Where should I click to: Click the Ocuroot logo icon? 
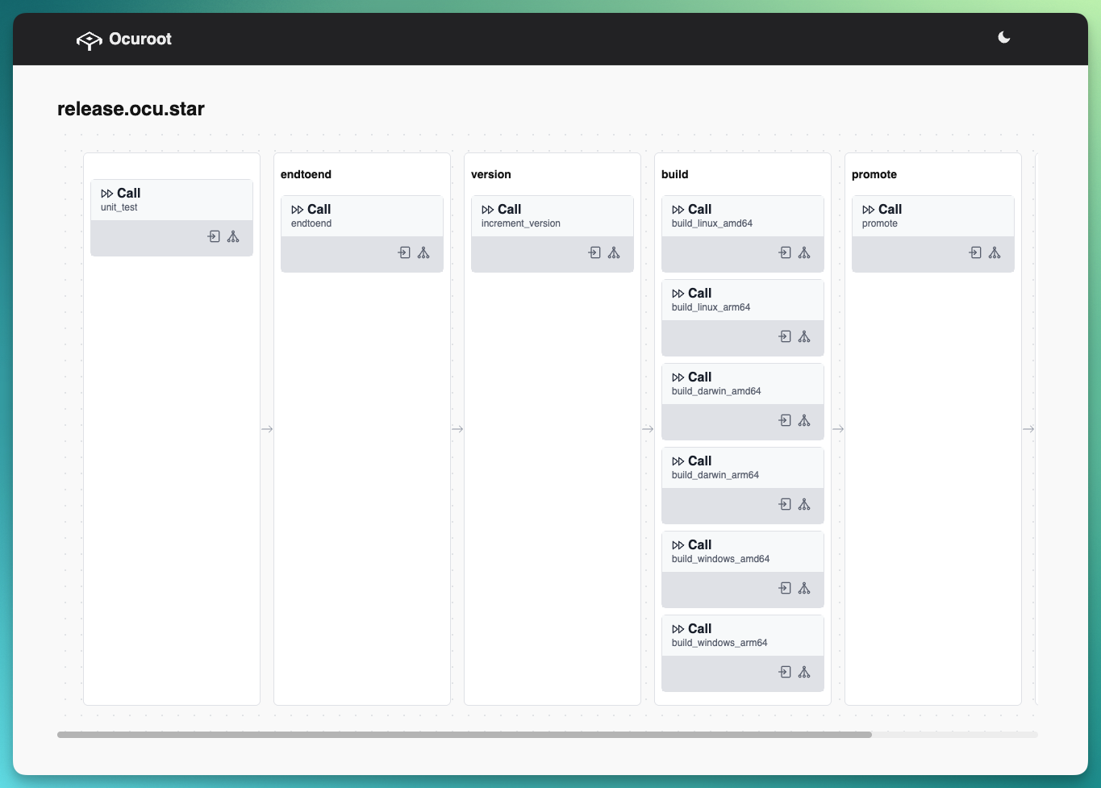point(89,40)
